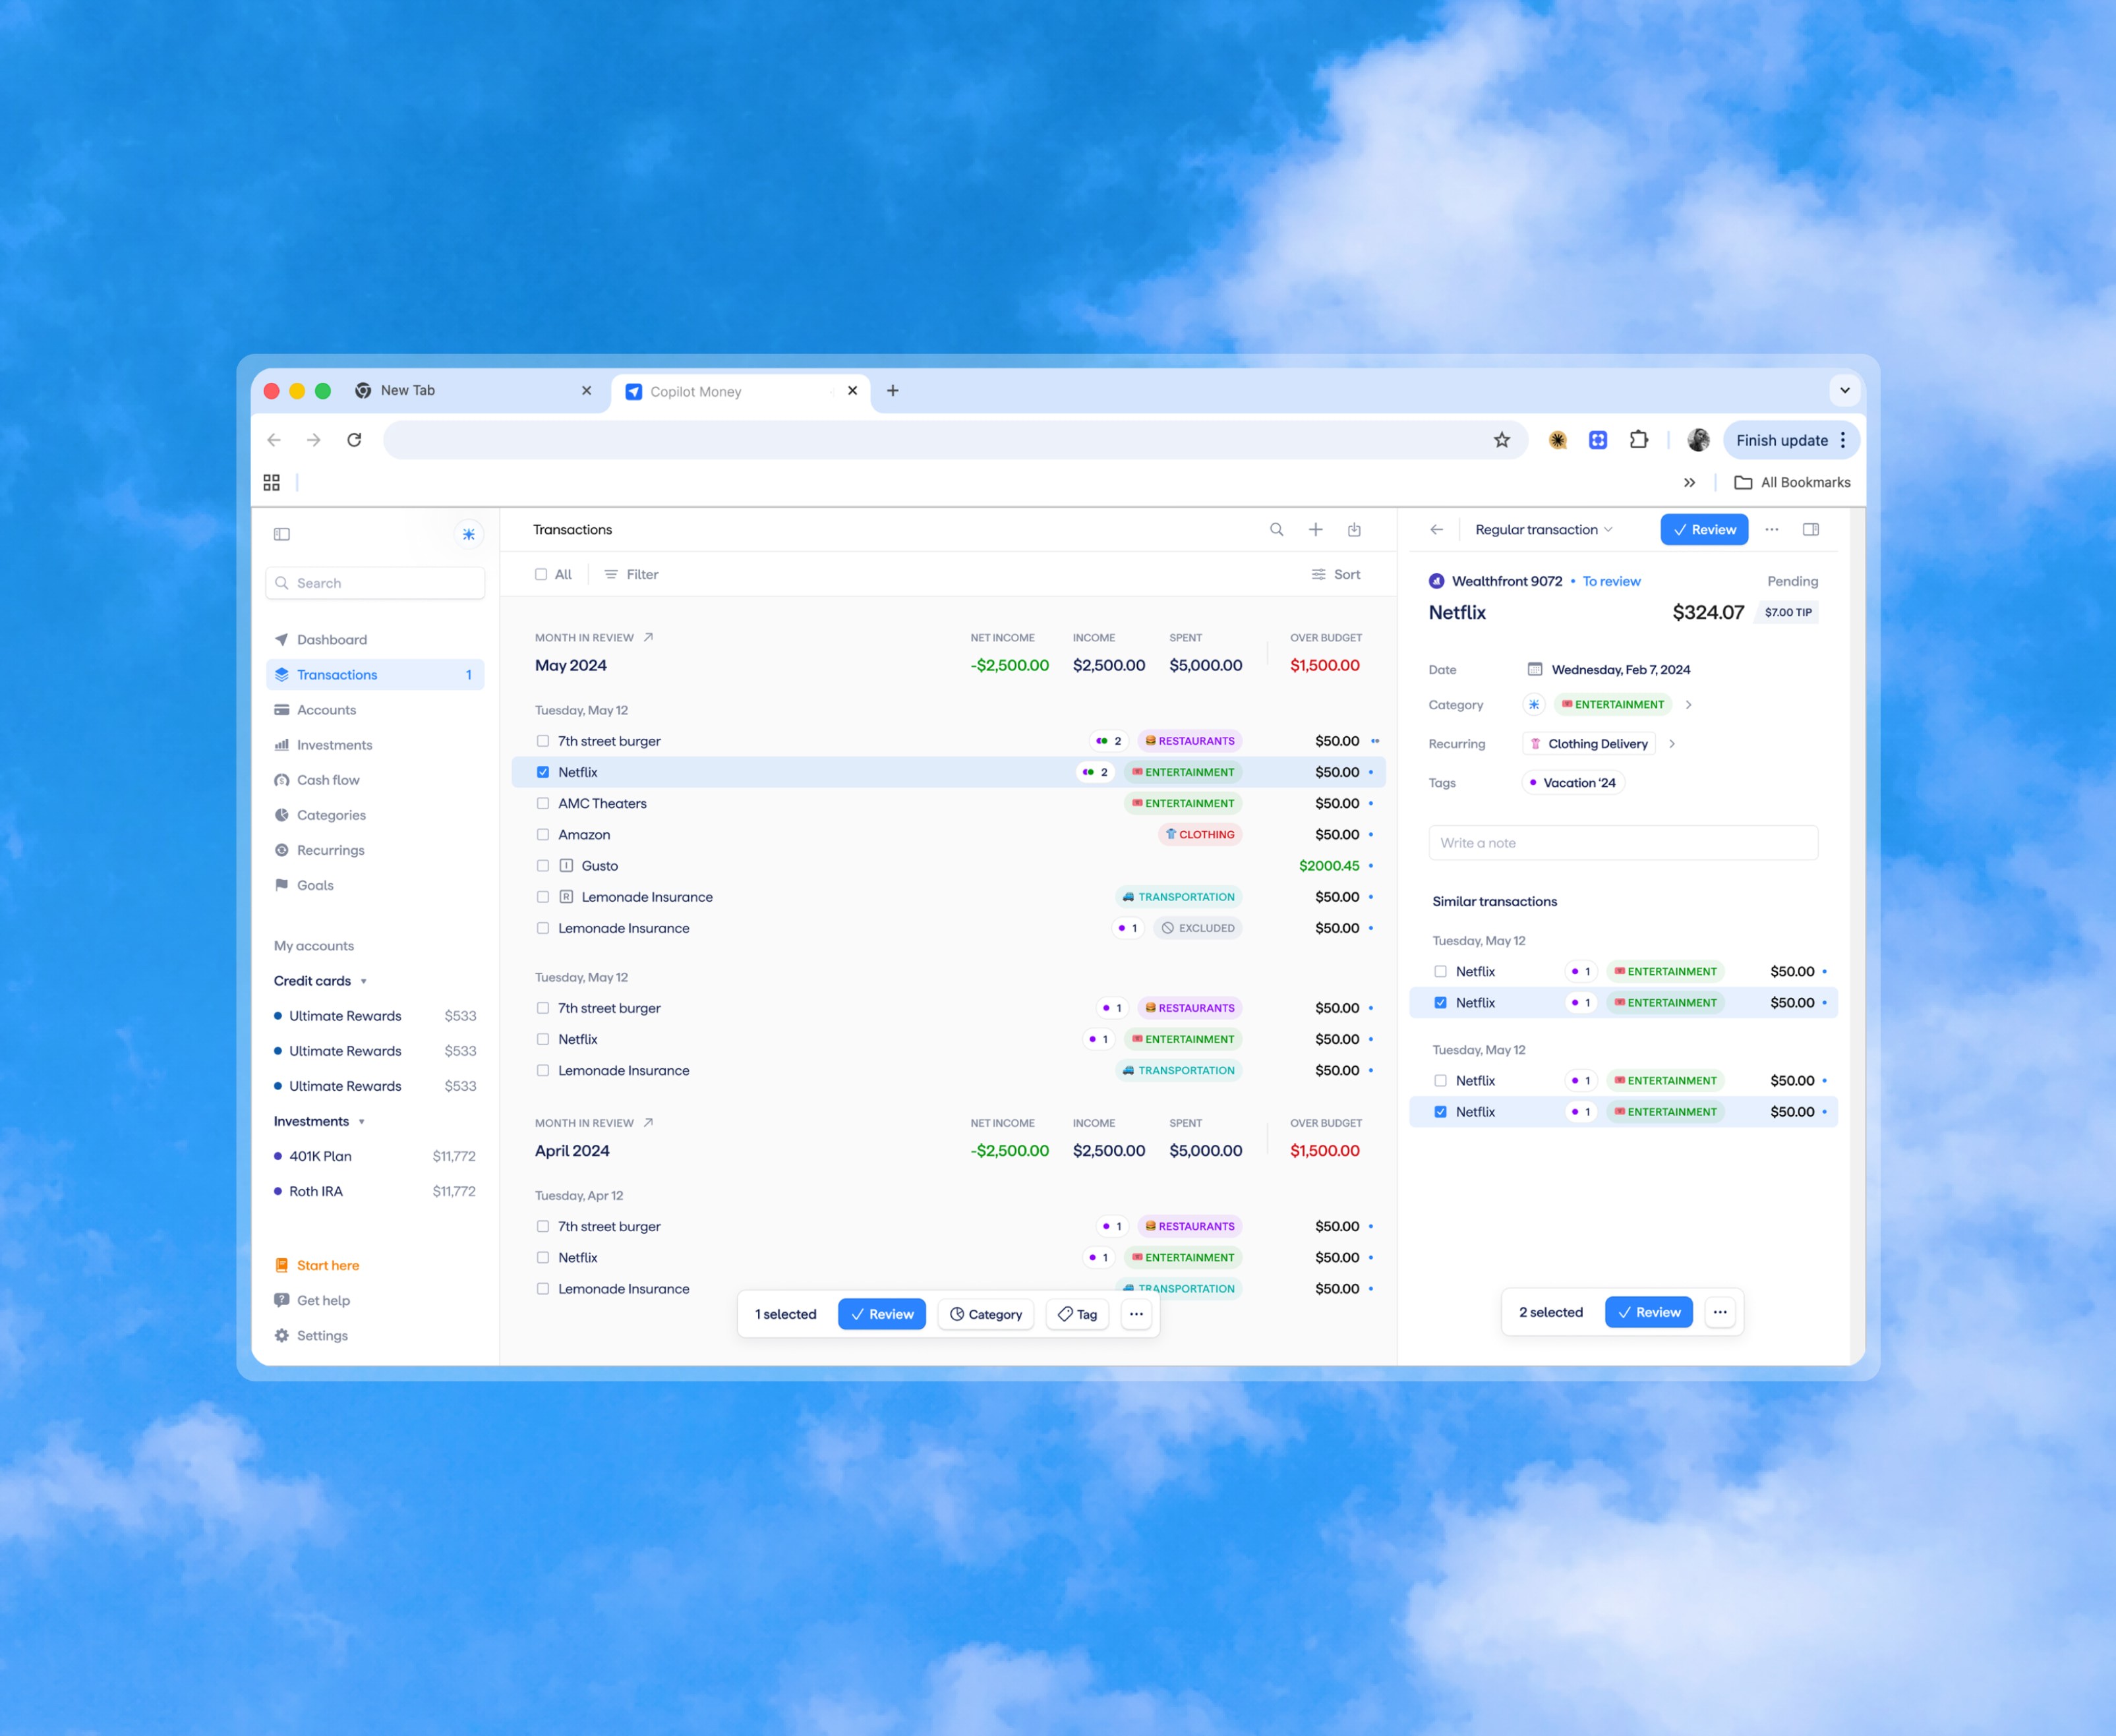Click the export icon in Transactions header
Image resolution: width=2116 pixels, height=1736 pixels.
tap(1354, 530)
